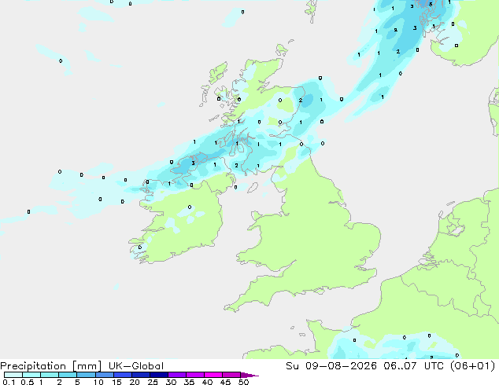Click the 25–30 mm legend color box
Viewport: 499px width, 385px height.
point(158,375)
